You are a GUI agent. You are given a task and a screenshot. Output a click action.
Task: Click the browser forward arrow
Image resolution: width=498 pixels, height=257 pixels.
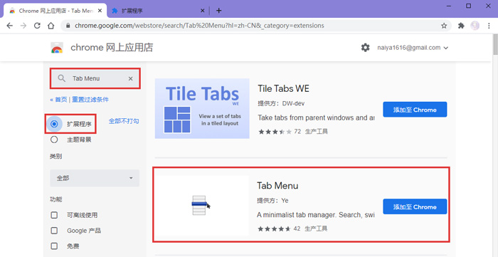coord(23,26)
